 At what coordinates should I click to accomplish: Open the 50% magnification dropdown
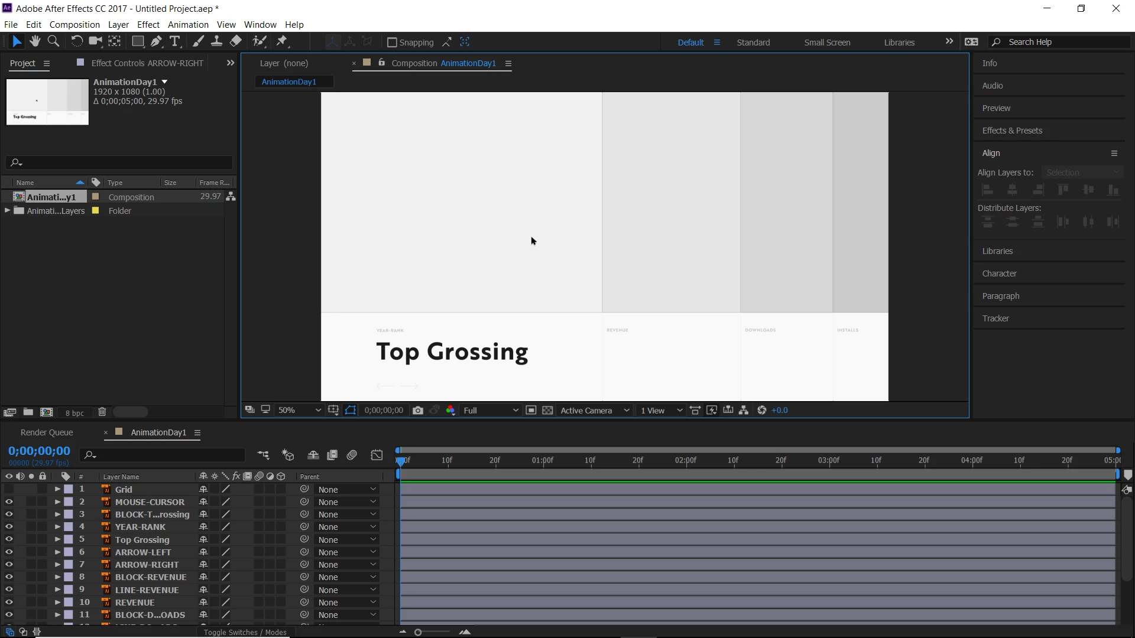click(x=300, y=411)
